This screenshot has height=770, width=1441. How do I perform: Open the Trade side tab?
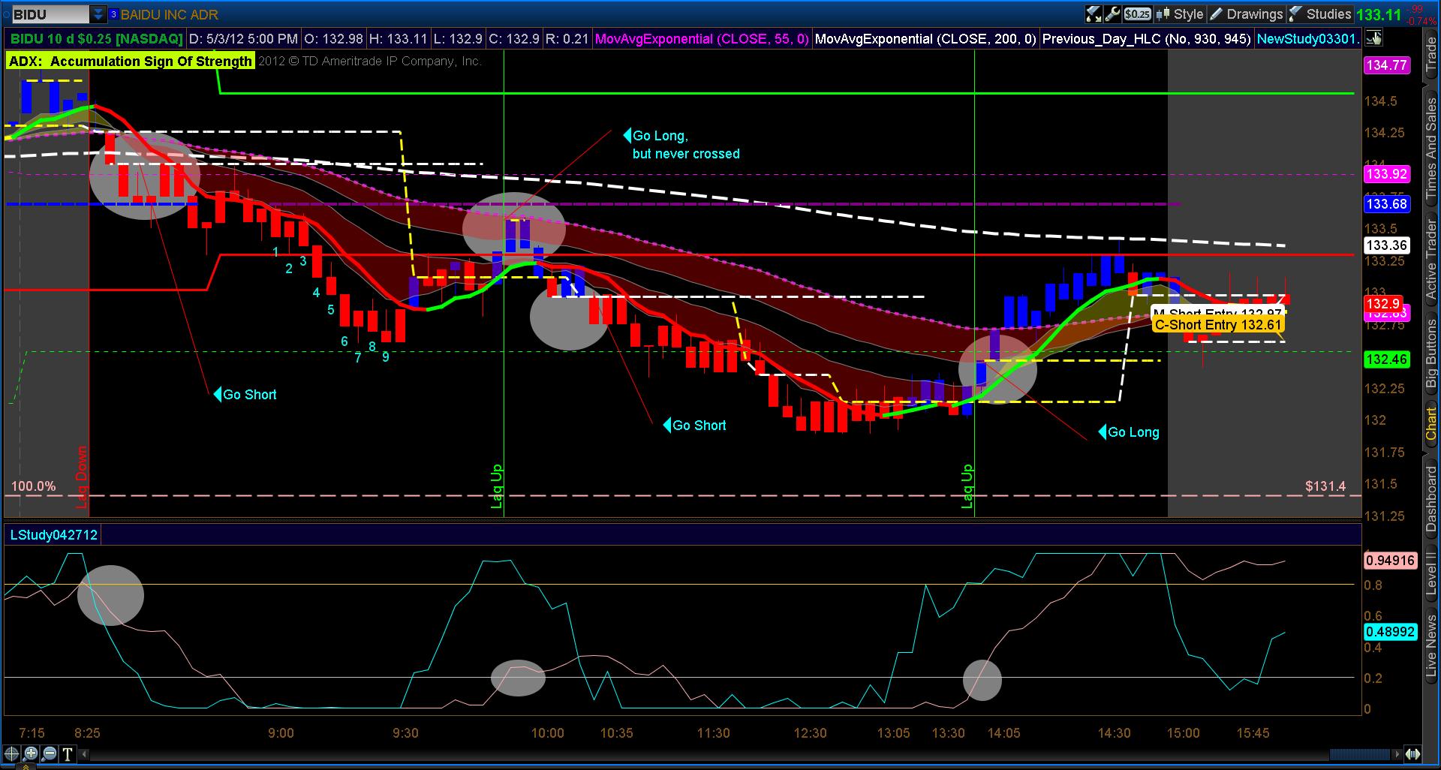click(1431, 54)
